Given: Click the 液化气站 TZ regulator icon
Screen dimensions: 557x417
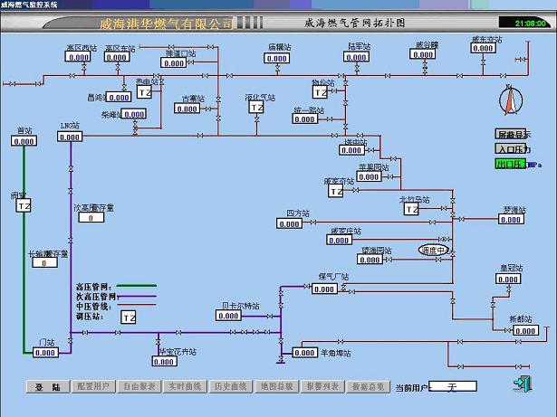Looking at the screenshot, I should 256,107.
